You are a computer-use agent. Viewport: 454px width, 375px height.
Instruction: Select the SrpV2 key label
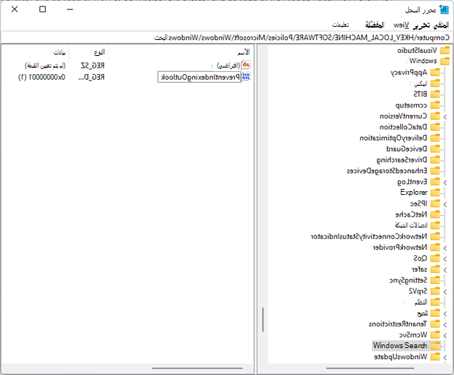(418, 291)
